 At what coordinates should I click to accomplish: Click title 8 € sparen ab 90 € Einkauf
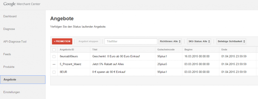pyautogui.click(x=109, y=72)
